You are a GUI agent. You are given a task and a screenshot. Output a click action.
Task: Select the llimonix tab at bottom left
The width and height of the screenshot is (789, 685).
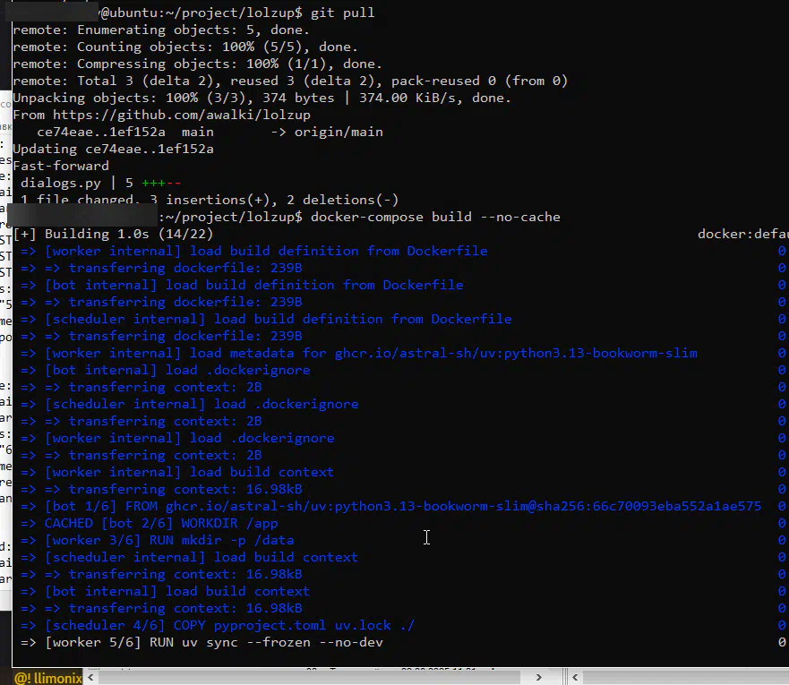[48, 678]
